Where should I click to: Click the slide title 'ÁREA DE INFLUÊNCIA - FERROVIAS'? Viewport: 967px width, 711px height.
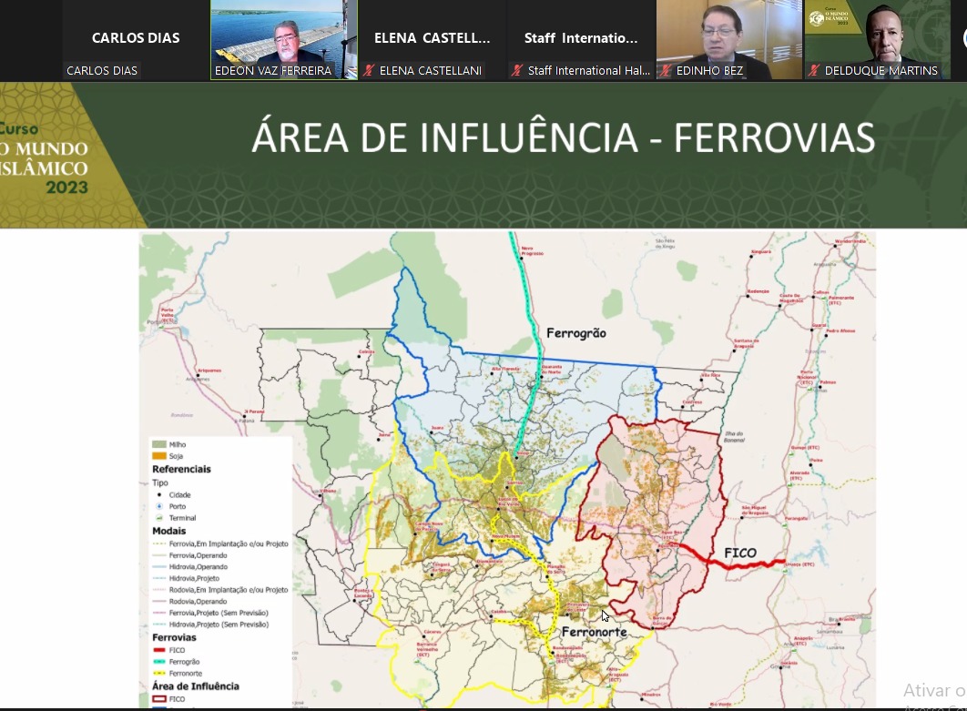click(563, 137)
